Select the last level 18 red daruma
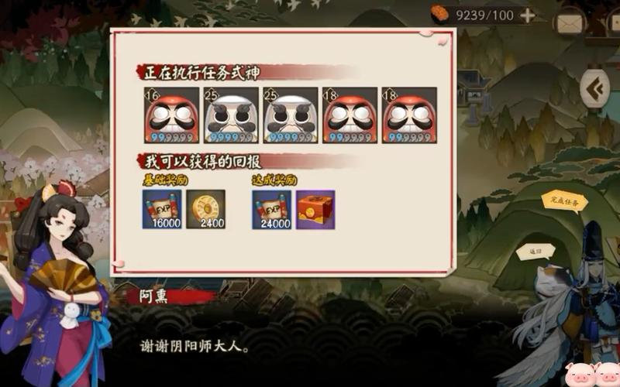Image resolution: width=620 pixels, height=387 pixels. [409, 115]
